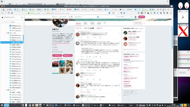Close the bookmarks sidebar with the X
Viewport: 190px width, 107px height.
click(22, 18)
